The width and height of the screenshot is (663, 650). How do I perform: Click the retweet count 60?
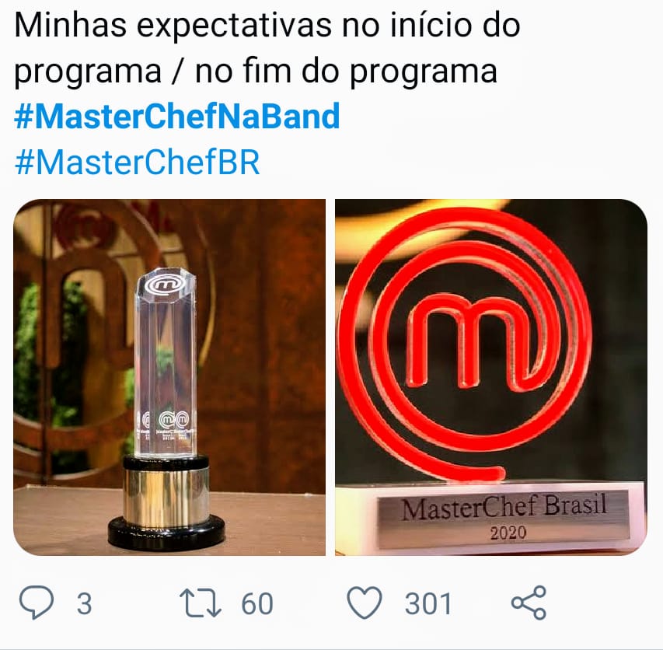[x=257, y=603]
